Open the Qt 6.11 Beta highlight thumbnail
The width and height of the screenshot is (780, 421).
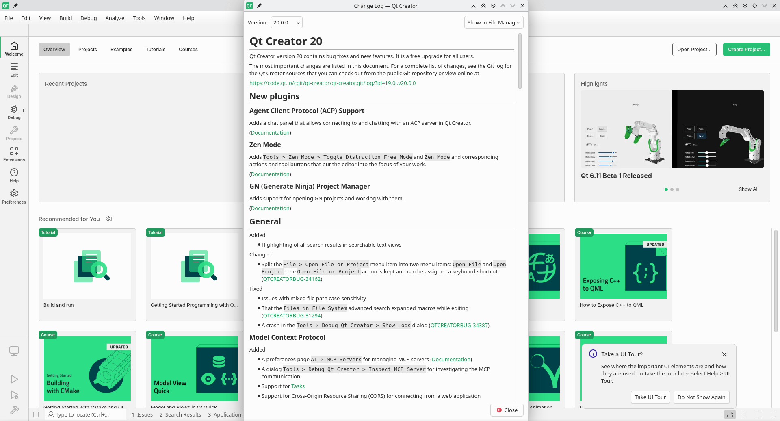pyautogui.click(x=672, y=129)
